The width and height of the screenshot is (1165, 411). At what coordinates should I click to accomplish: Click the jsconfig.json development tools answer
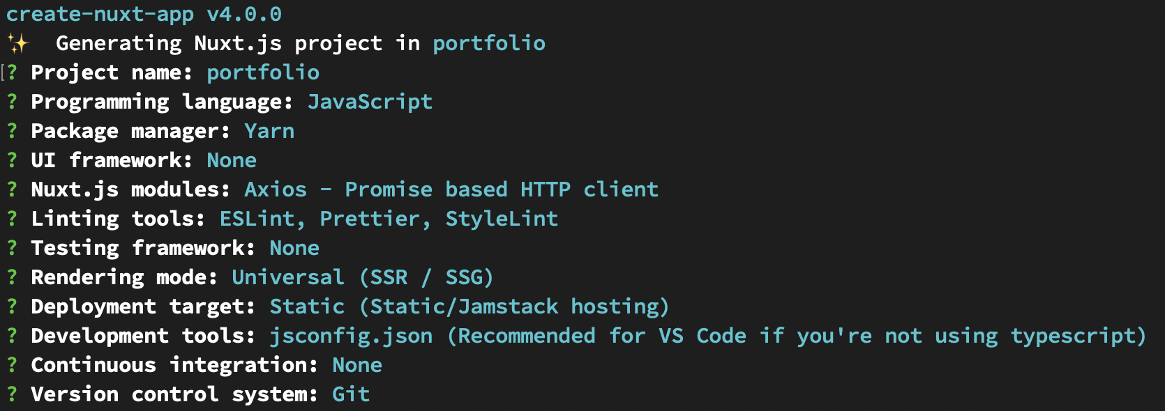click(351, 336)
